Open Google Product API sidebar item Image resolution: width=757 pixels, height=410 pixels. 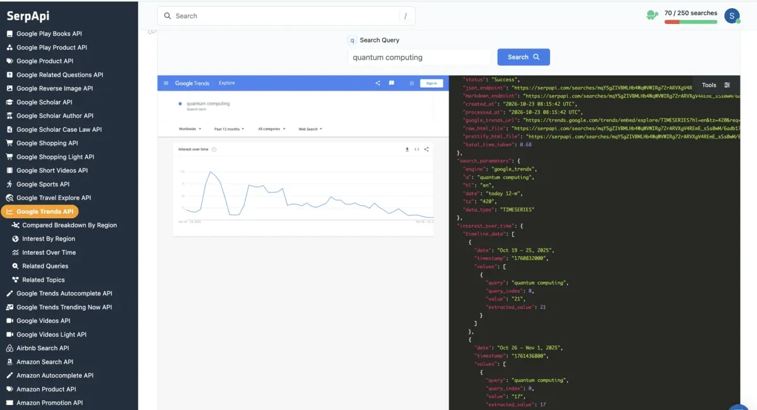click(39, 61)
